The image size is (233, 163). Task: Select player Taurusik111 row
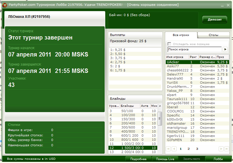197,99
